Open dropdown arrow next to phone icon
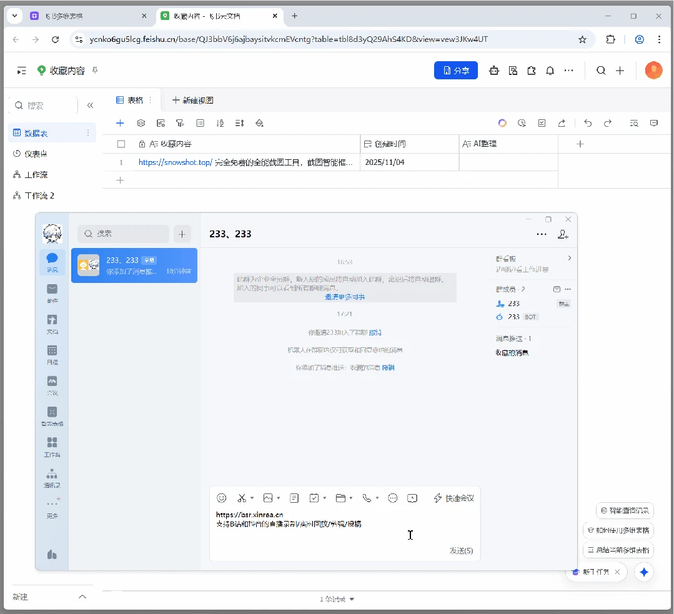The height and width of the screenshot is (614, 674). tap(377, 498)
